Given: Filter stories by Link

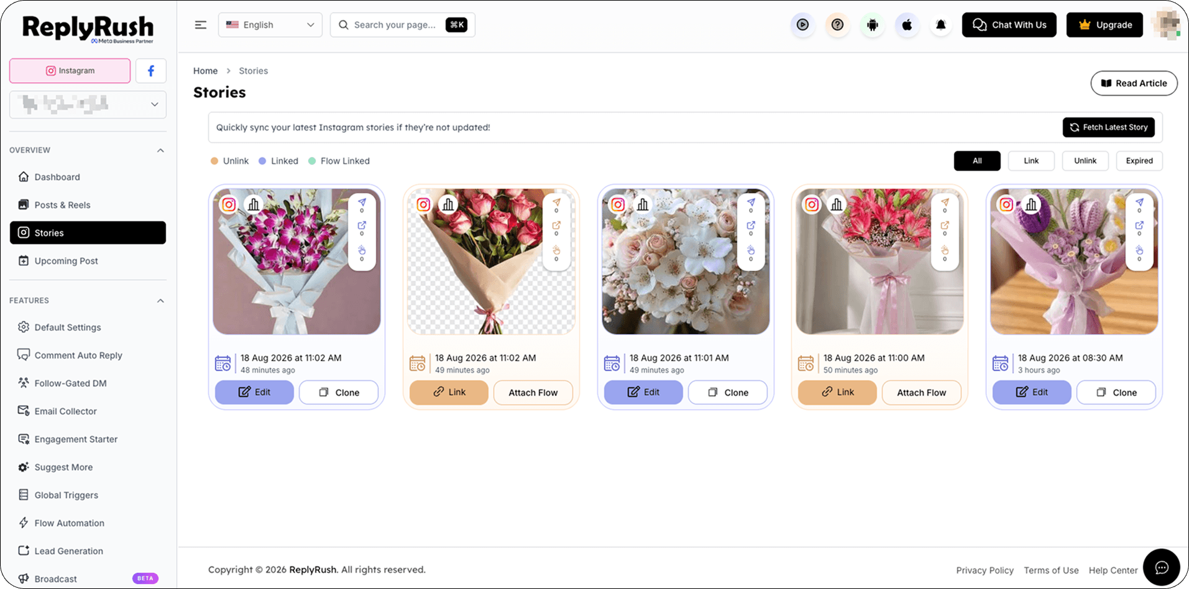Looking at the screenshot, I should [x=1031, y=161].
